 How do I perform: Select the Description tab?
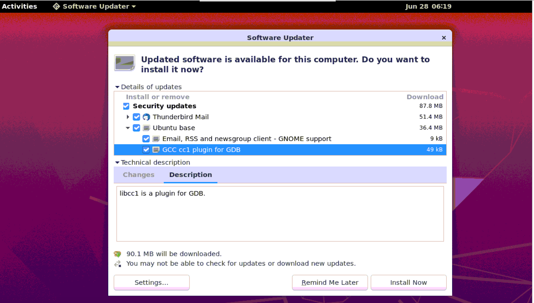(191, 175)
